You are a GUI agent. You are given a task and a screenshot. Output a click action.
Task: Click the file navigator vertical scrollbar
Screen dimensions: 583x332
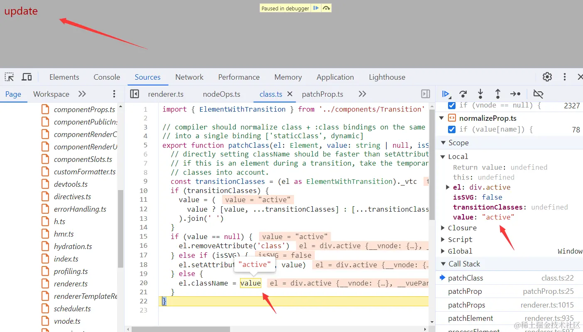click(120, 228)
